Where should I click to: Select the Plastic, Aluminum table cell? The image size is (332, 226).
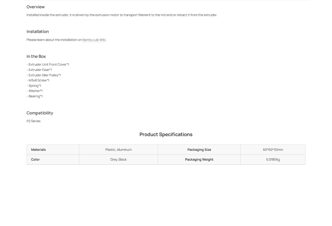click(x=119, y=150)
